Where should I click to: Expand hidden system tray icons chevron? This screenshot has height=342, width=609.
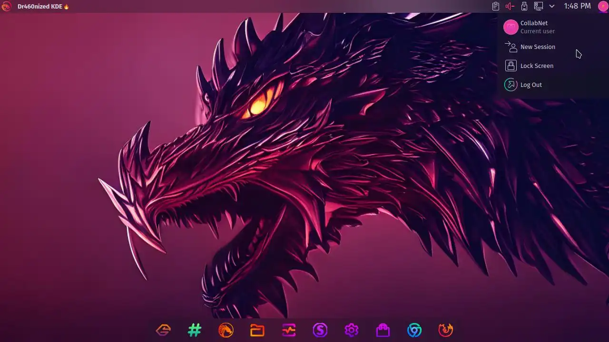pos(552,6)
